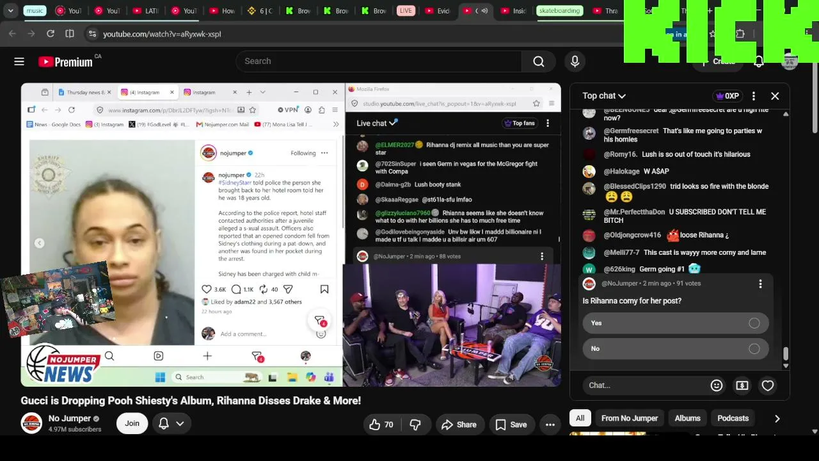The height and width of the screenshot is (461, 819).
Task: Reload the YouTube page
Action: coord(51,34)
